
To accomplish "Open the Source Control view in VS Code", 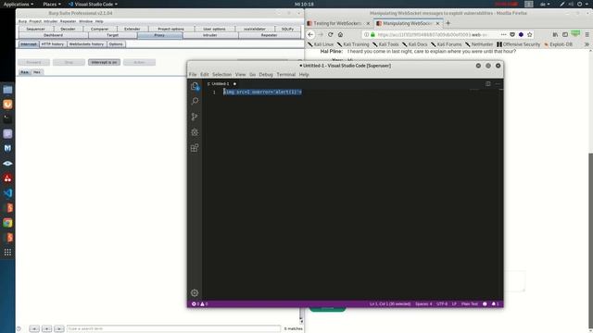I will click(195, 117).
